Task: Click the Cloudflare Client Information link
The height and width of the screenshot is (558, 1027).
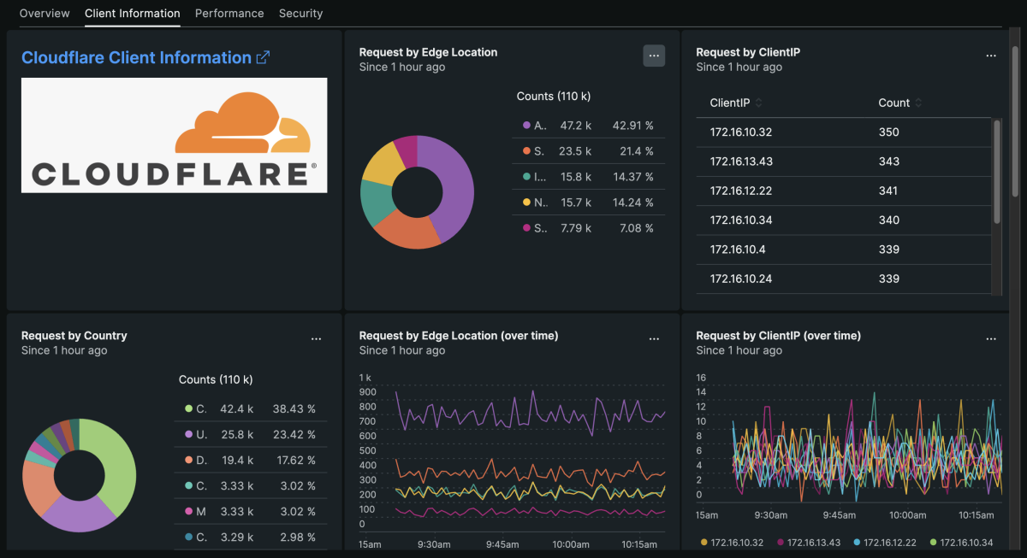Action: coord(136,58)
